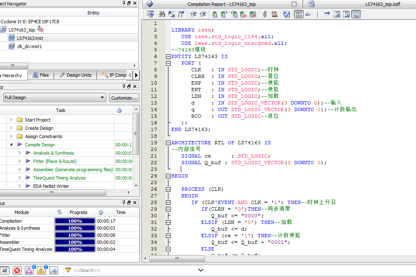Screen dimensions: 416x277
Task: Click the toggle bookmark icon
Action: coord(215,15)
